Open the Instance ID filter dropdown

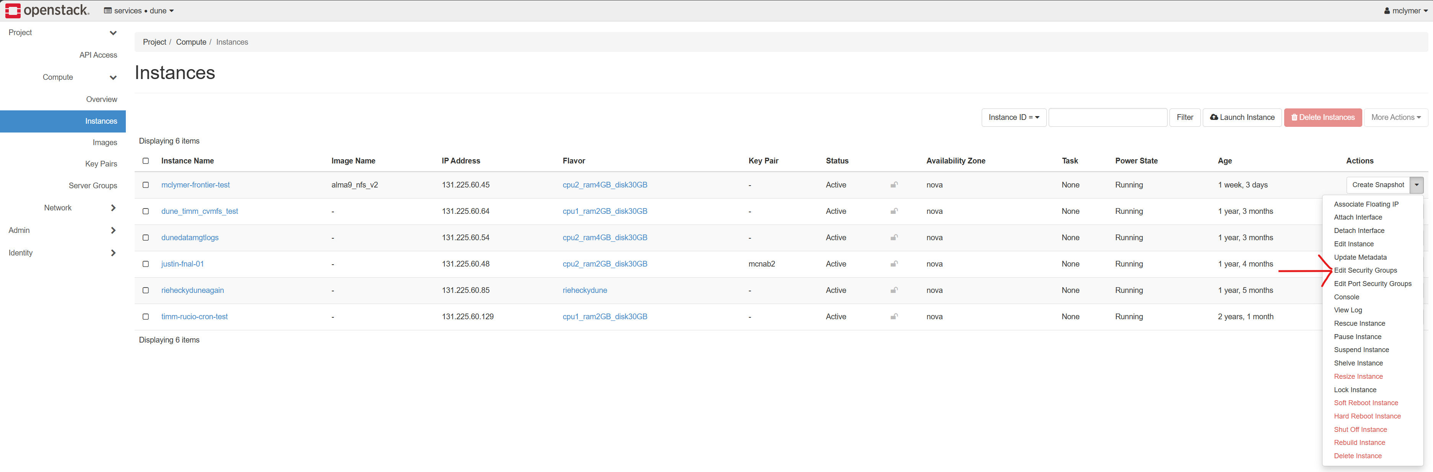(1013, 117)
